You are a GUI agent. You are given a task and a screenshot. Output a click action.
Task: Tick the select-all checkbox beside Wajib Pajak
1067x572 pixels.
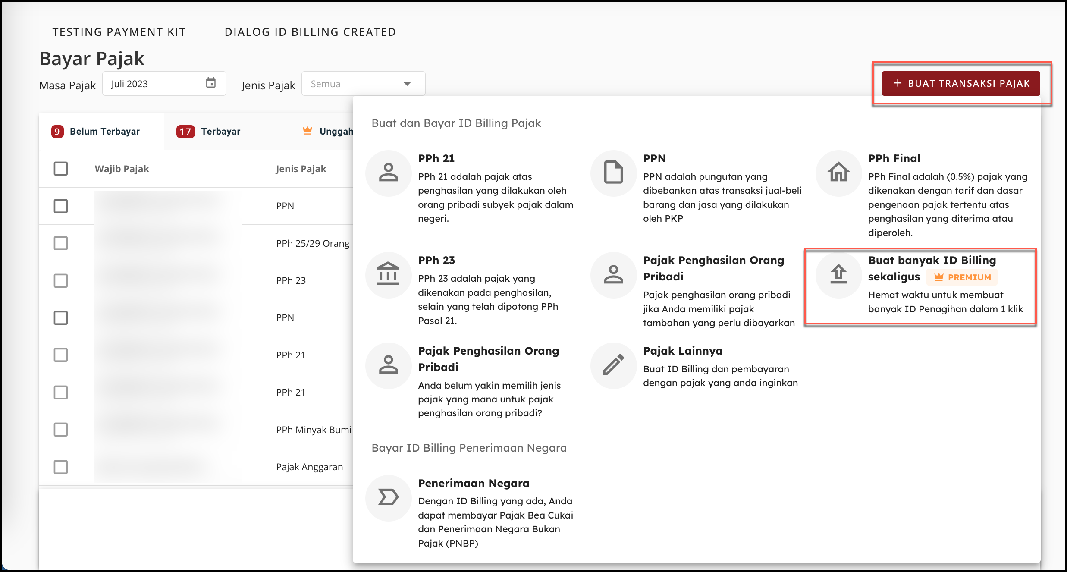(x=61, y=169)
